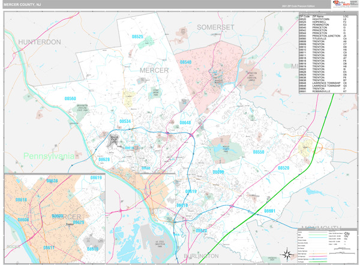Viewport: 360px width, 265px height.
Task: Click PENNINGTON row in ZIP index table
Action: coord(323,25)
